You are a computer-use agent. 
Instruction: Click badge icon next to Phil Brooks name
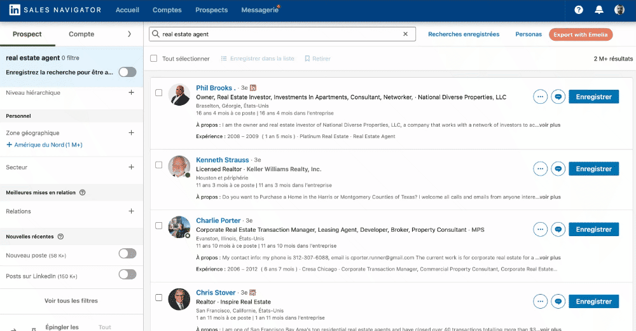click(x=253, y=88)
